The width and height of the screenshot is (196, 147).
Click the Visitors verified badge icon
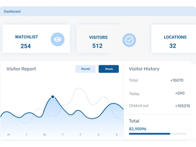(x=129, y=40)
